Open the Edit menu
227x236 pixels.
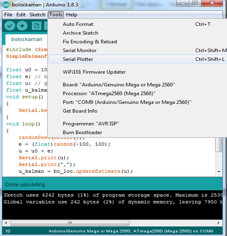pos(21,15)
